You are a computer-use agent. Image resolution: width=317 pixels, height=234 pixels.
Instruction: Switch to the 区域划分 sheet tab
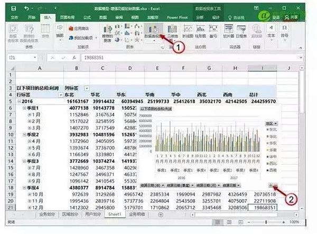click(70, 214)
